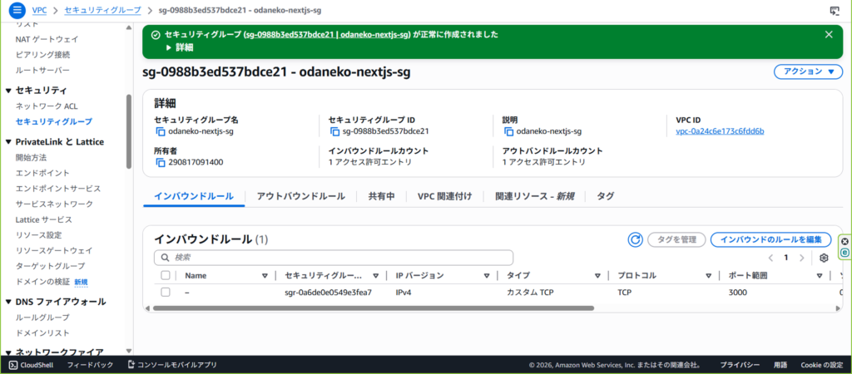The width and height of the screenshot is (852, 374).
Task: Copy the owner account ID
Action: (161, 162)
